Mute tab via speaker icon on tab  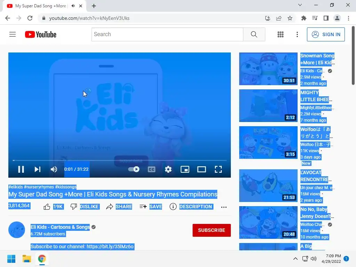[73, 6]
